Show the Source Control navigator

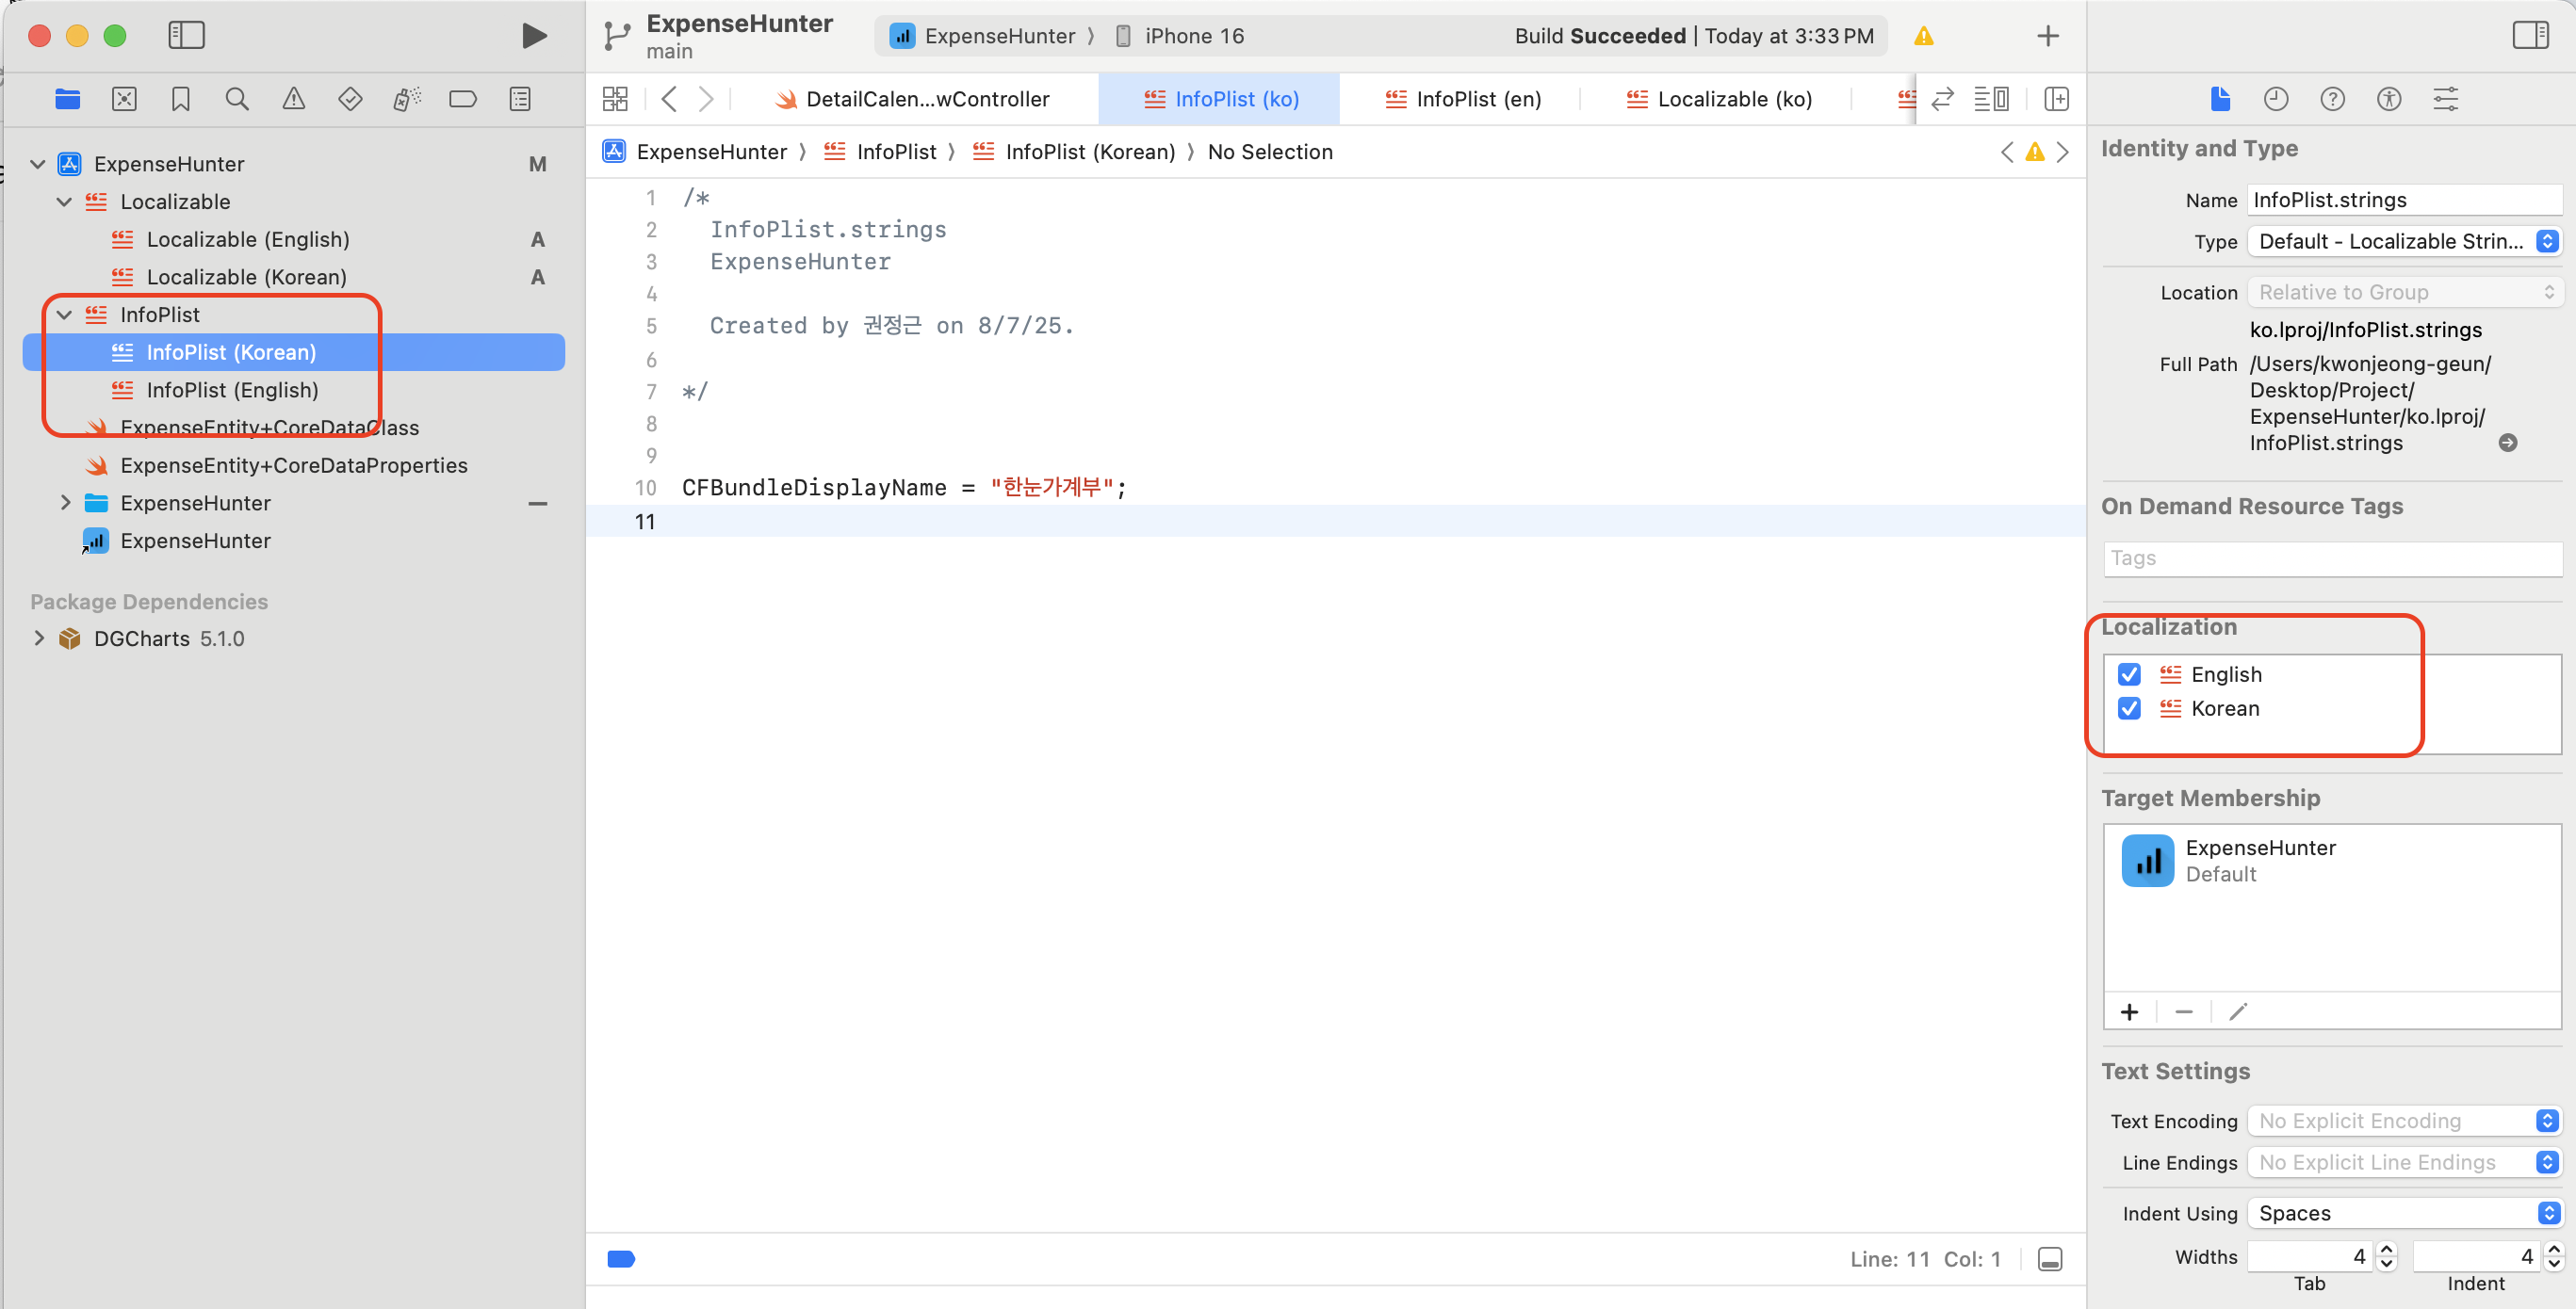click(124, 99)
